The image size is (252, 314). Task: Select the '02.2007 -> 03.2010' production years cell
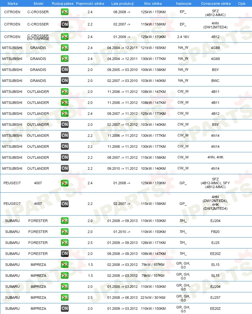click(x=122, y=81)
